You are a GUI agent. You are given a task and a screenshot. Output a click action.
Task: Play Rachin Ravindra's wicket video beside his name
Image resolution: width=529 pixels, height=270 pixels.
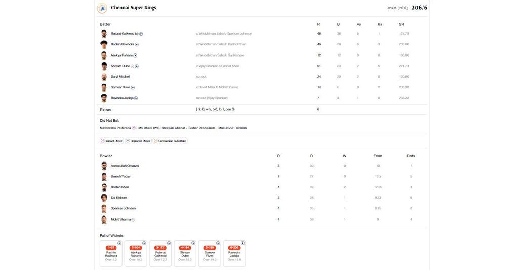coord(137,44)
